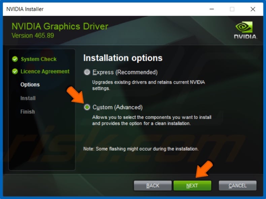This screenshot has width=266, height=199.
Task: Minimize the NVIDIA Installer window
Action: [x=212, y=9]
